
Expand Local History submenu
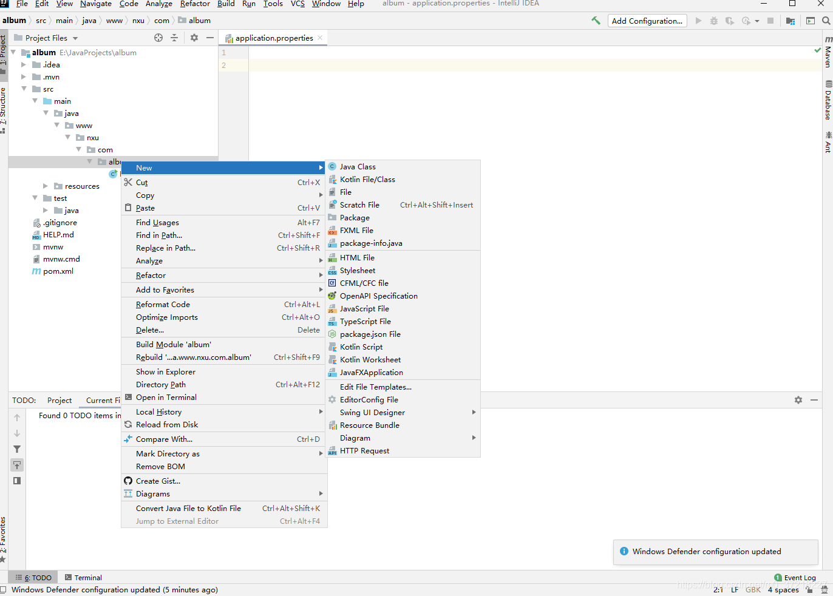[224, 412]
